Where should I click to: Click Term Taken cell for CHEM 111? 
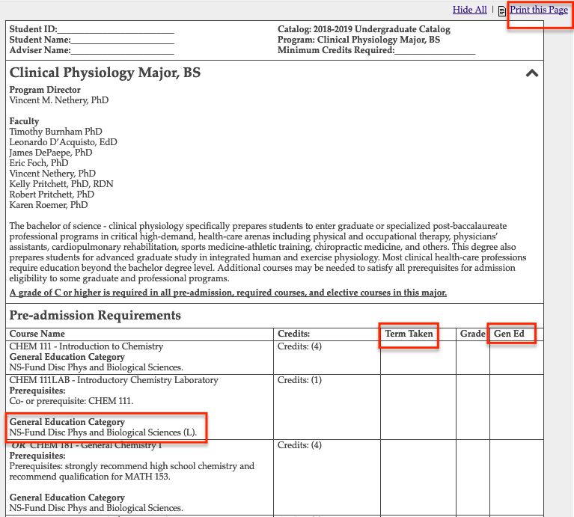tap(418, 358)
